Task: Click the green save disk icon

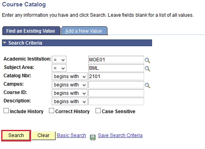Action: 93,137
